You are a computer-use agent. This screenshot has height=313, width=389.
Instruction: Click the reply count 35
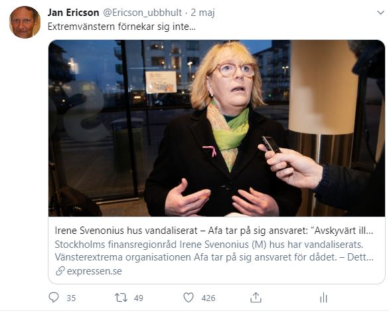point(71,298)
